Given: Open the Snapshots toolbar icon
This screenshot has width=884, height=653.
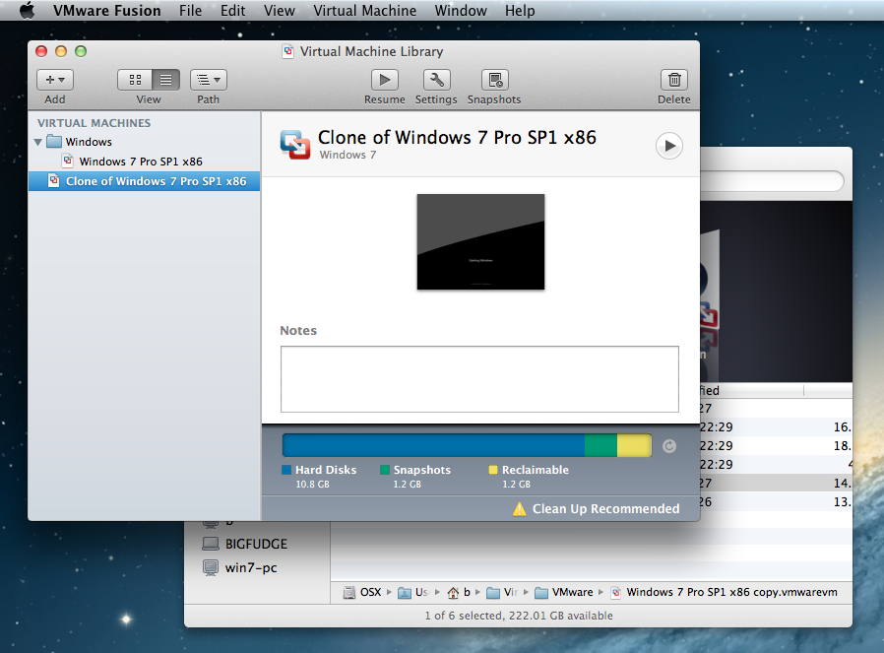Looking at the screenshot, I should tap(494, 80).
